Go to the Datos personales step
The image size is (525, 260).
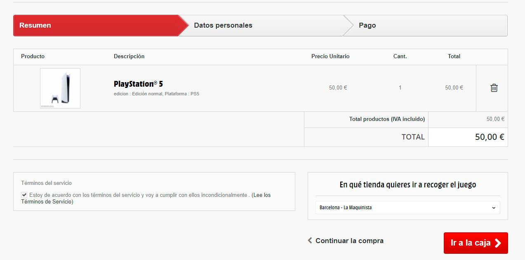(x=266, y=26)
